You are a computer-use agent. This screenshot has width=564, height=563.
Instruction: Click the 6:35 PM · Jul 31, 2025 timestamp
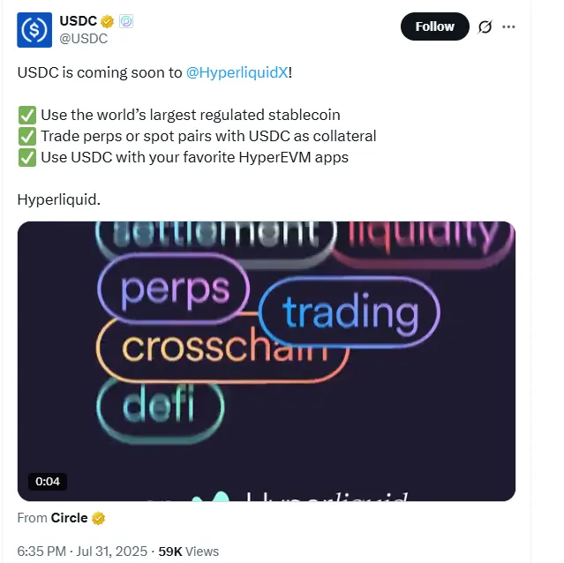[x=83, y=551]
